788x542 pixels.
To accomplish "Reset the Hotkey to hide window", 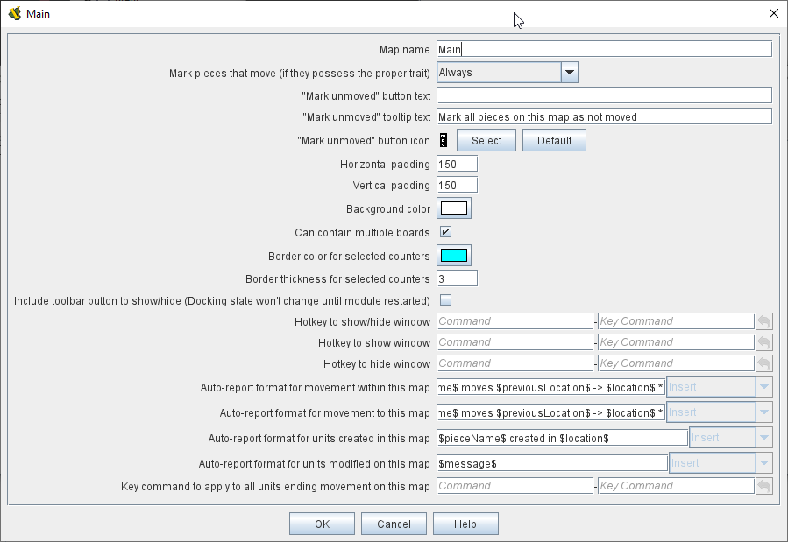I will [763, 363].
